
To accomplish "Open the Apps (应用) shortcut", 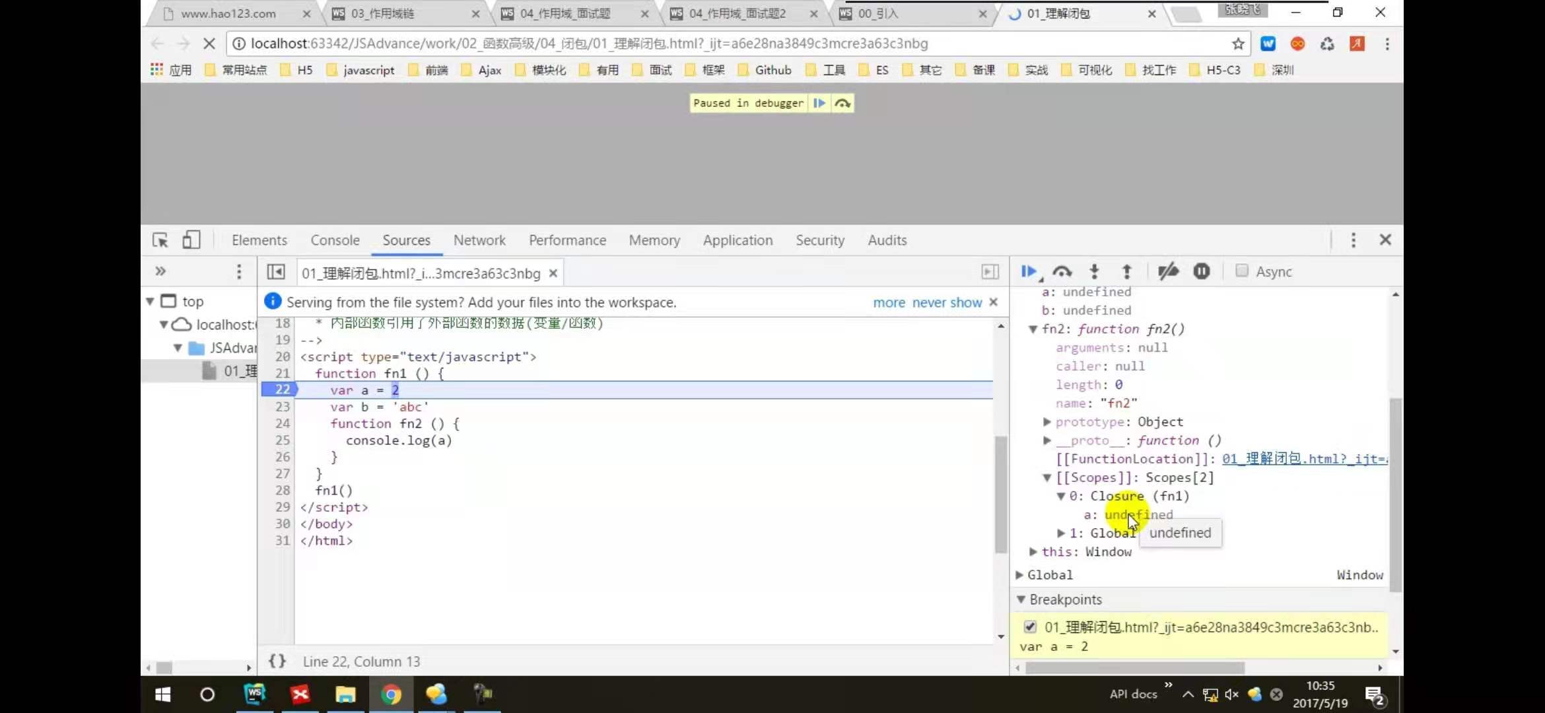I will pos(171,70).
